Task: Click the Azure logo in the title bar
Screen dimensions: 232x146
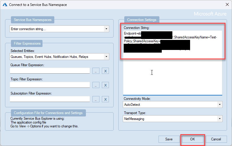Action: tap(5, 4)
